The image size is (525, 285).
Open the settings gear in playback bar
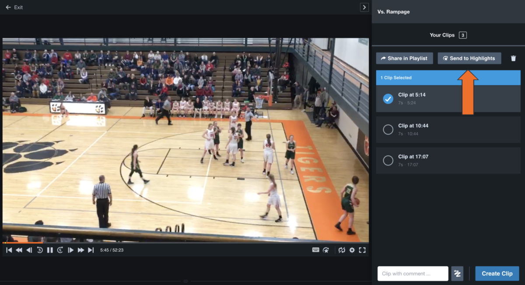click(352, 250)
